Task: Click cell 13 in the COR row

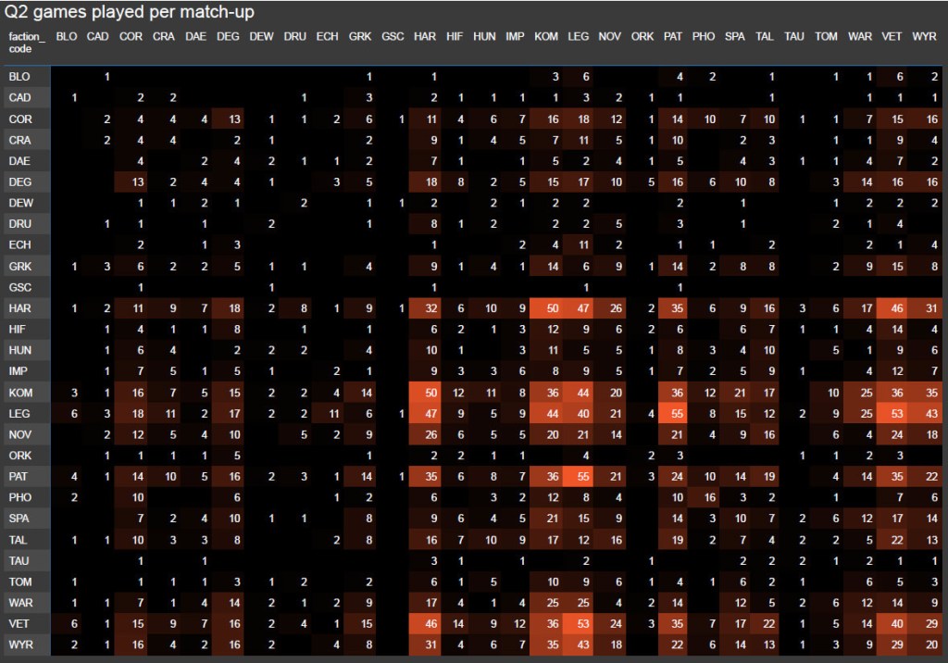Action: pos(236,119)
